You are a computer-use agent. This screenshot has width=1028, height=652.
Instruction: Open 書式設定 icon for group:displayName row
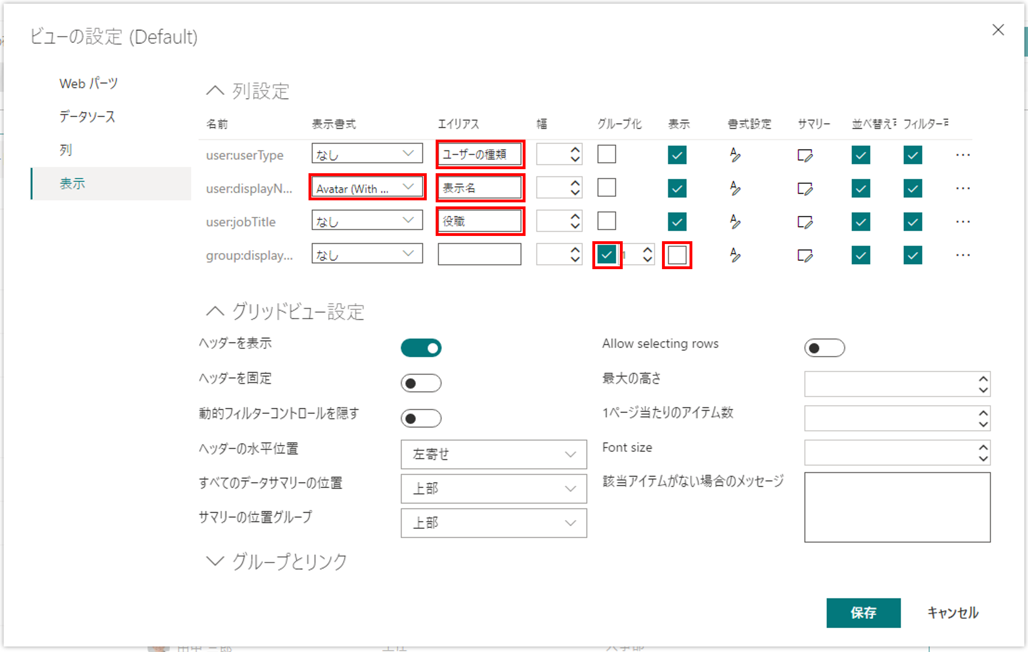[734, 255]
